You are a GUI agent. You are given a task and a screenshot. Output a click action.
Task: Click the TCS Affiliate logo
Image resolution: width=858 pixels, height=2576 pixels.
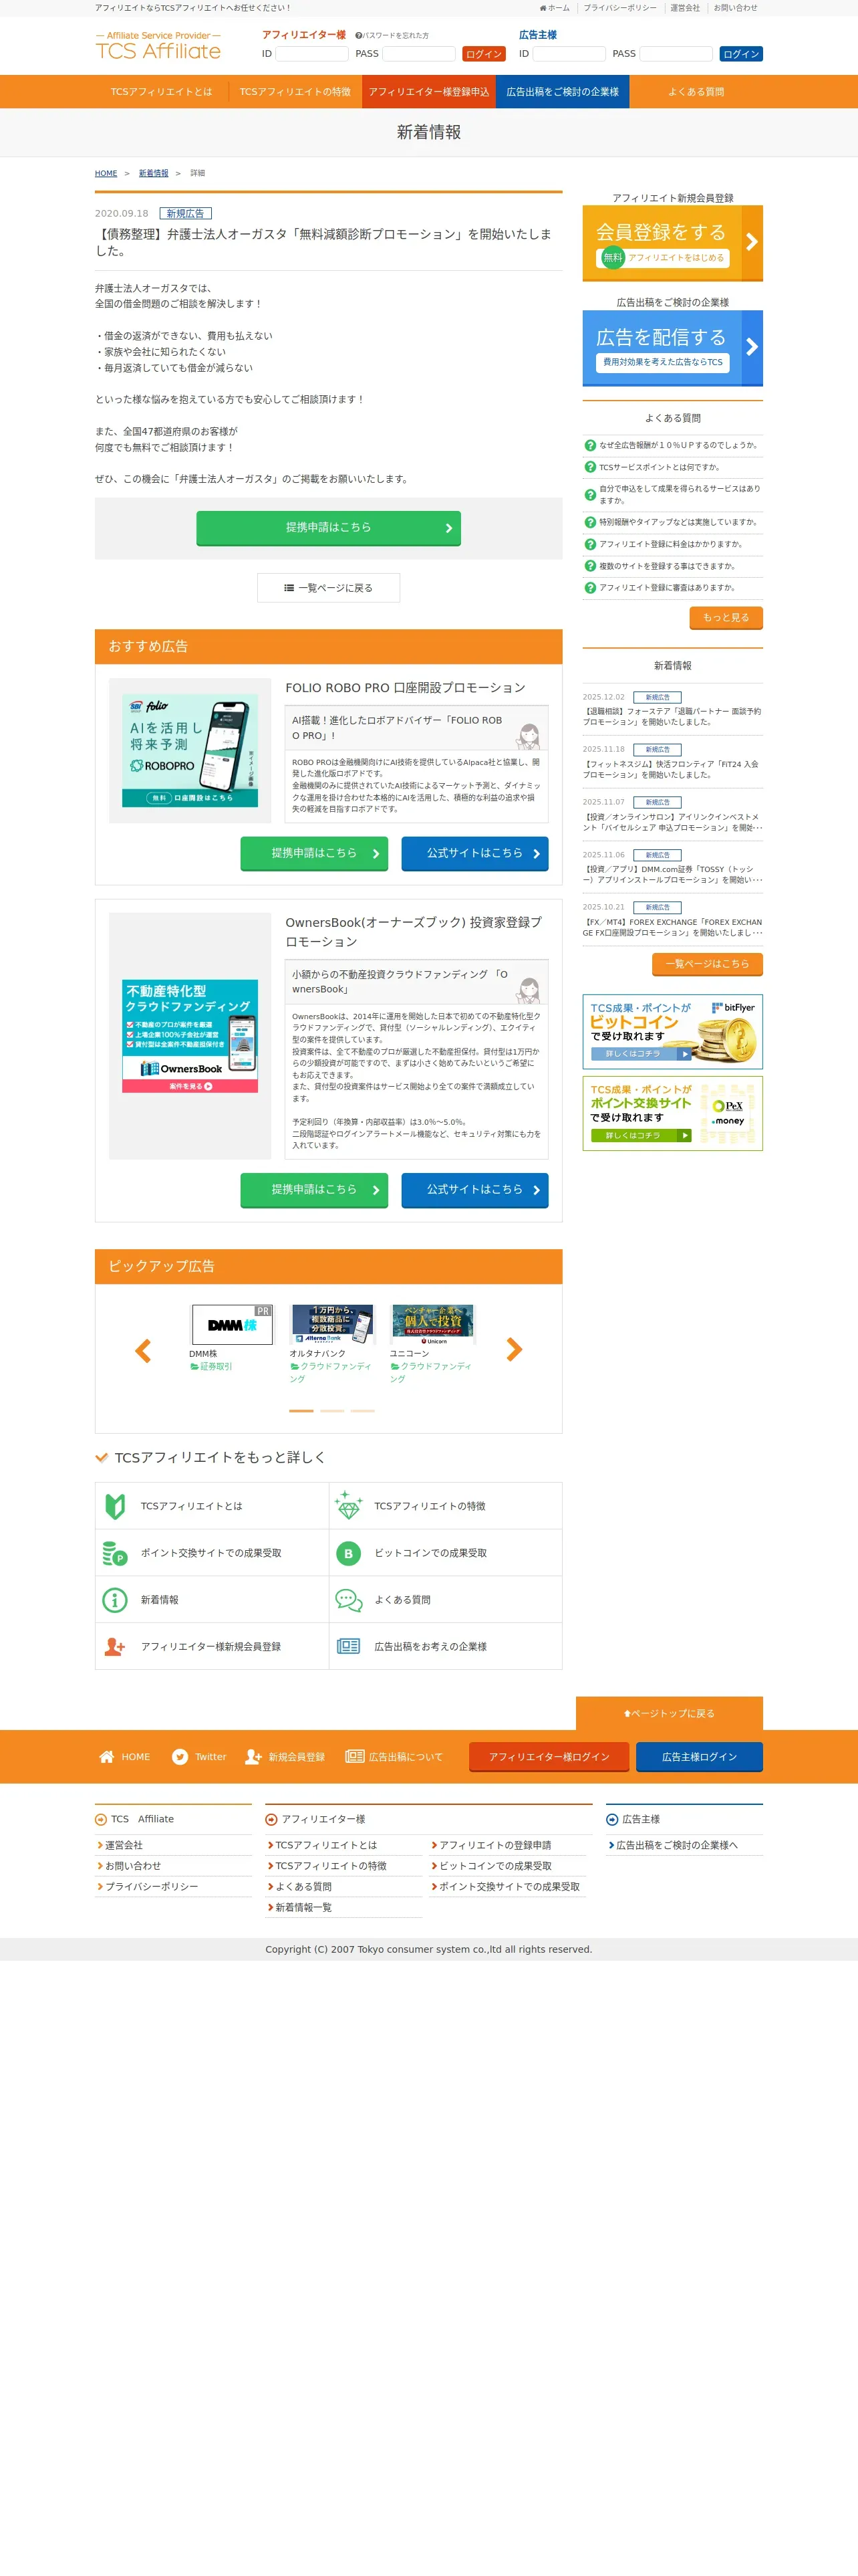tap(158, 46)
